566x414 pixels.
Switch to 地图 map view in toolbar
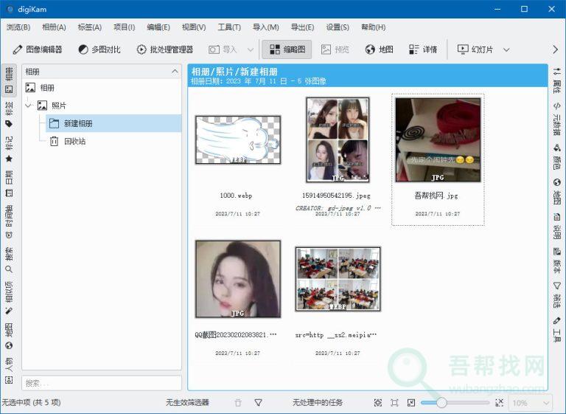click(379, 49)
